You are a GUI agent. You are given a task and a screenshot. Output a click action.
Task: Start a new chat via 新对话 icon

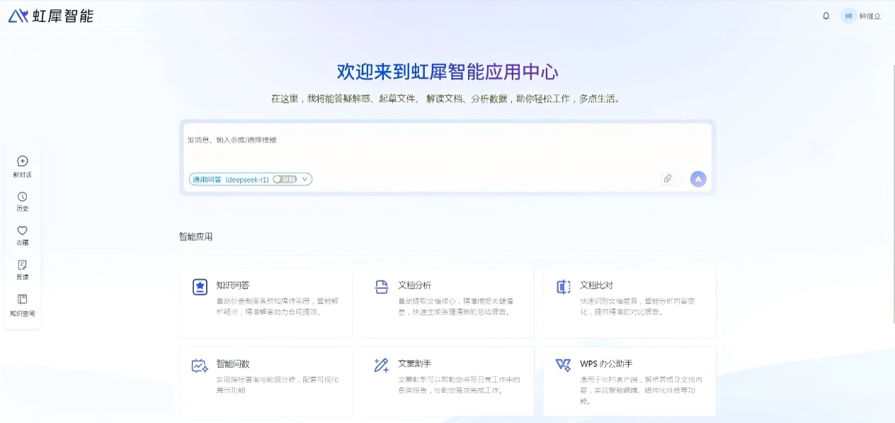point(22,162)
